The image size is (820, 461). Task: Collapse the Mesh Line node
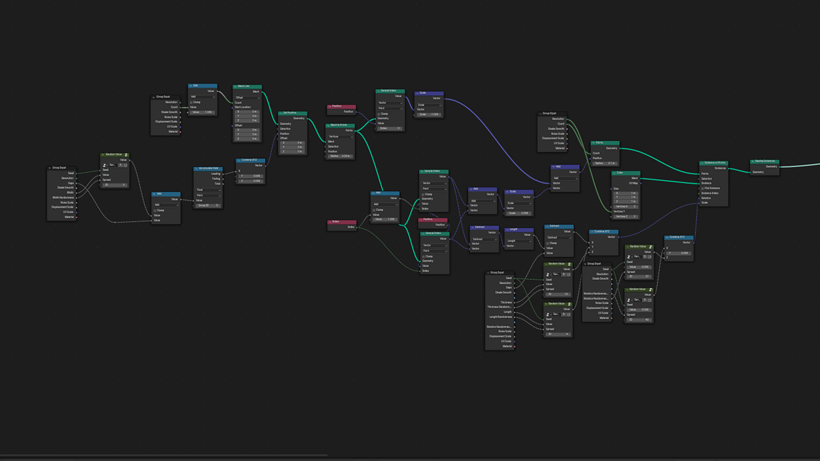pyautogui.click(x=236, y=86)
